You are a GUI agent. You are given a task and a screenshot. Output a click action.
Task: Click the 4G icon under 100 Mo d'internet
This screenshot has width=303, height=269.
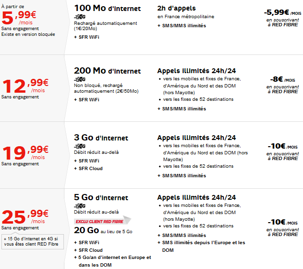click(x=80, y=17)
